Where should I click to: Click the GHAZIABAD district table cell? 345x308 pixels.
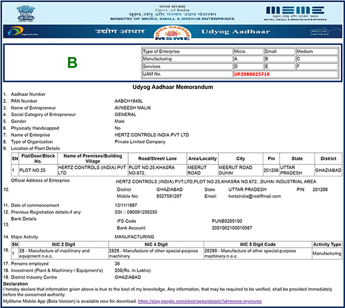[x=328, y=170]
